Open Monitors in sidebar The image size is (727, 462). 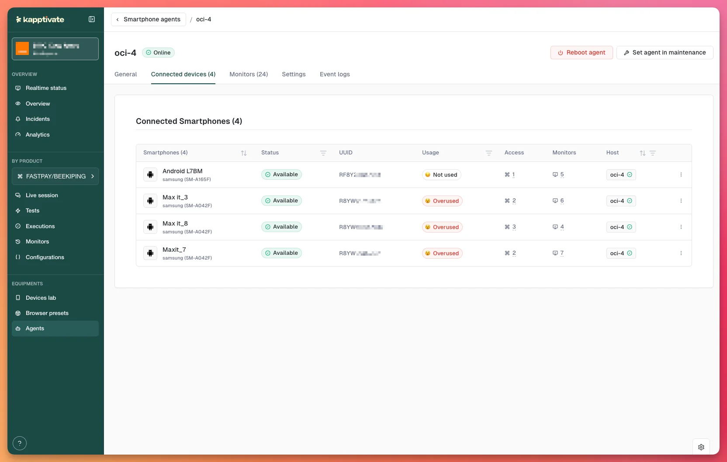coord(55,242)
